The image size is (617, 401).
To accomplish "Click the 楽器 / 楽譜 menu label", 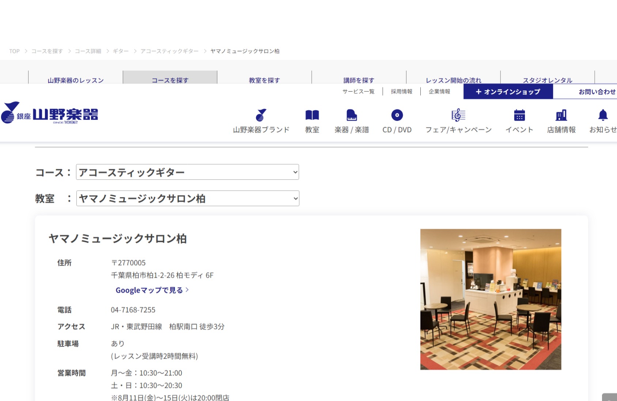I will pyautogui.click(x=352, y=130).
